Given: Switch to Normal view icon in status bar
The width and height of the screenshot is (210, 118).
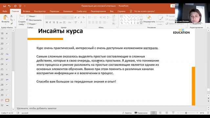Looking at the screenshot, I should coord(154,113).
